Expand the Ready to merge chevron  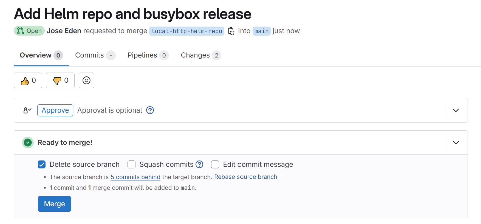coord(456,142)
